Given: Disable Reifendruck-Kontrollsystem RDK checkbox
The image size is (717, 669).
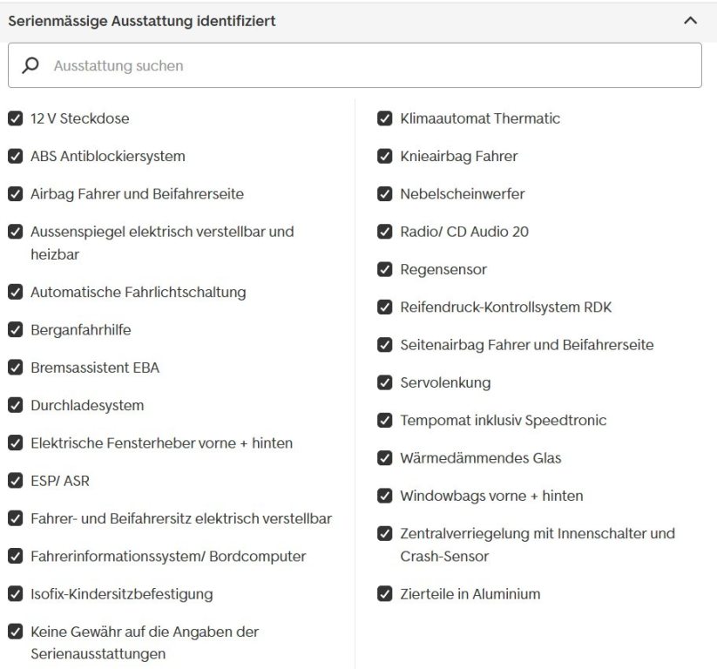Looking at the screenshot, I should click(384, 307).
